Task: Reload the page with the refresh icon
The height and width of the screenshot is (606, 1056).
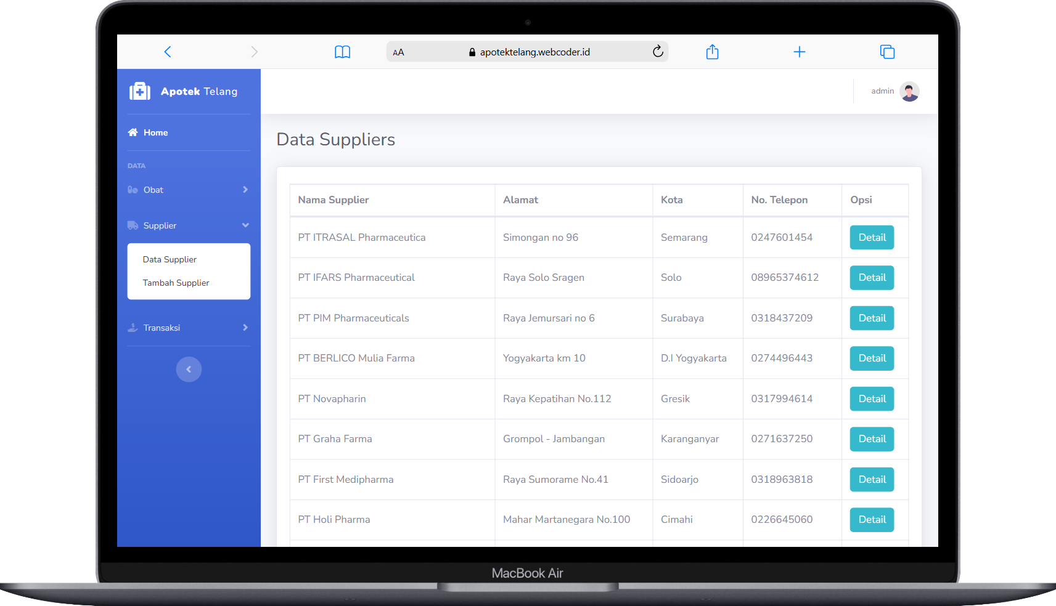Action: (x=658, y=51)
